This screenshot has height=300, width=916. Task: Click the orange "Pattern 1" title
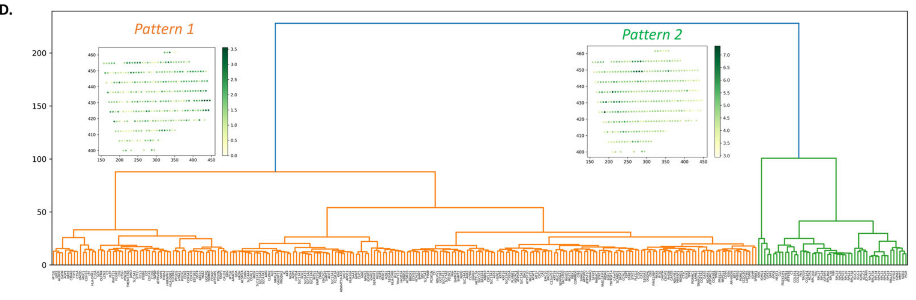[164, 29]
